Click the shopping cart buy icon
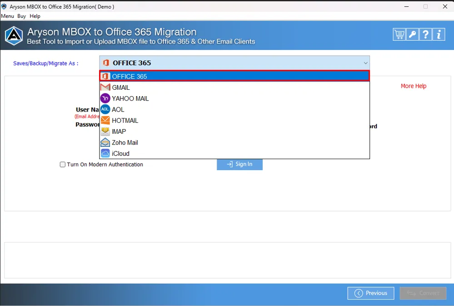The height and width of the screenshot is (306, 454). (399, 34)
